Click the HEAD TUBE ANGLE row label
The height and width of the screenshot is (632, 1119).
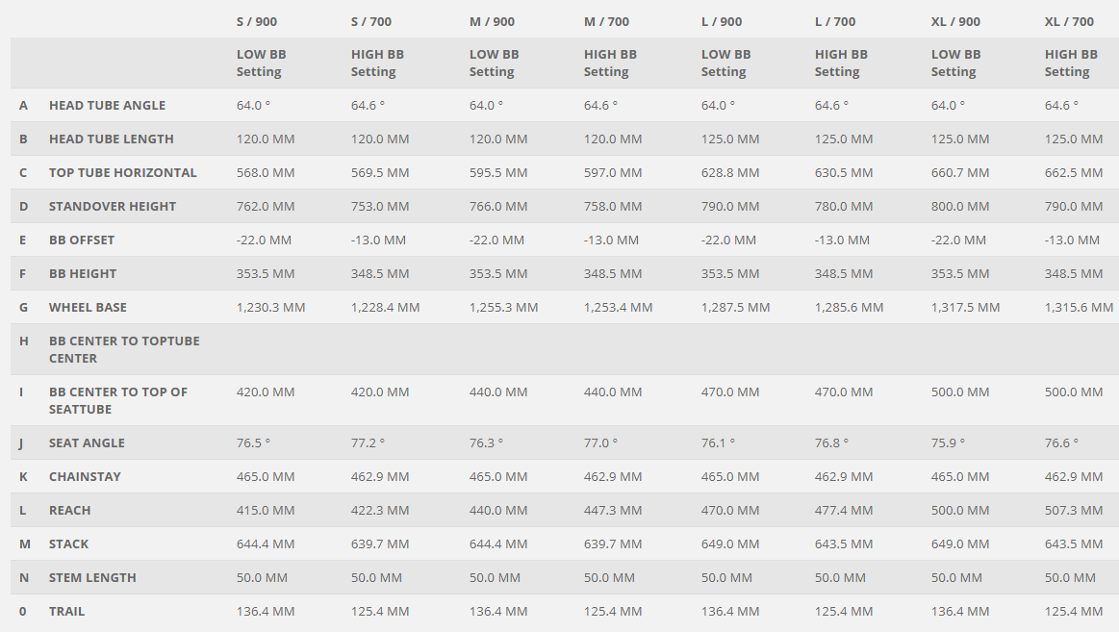click(x=107, y=105)
